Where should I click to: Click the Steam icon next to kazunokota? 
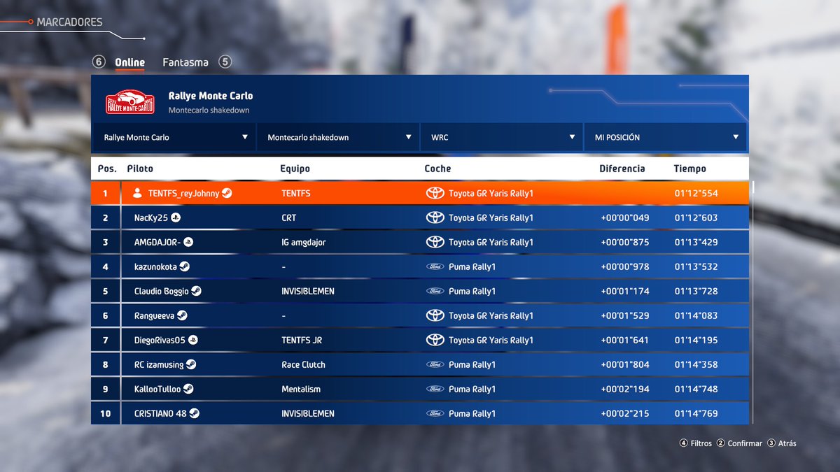pyautogui.click(x=184, y=266)
